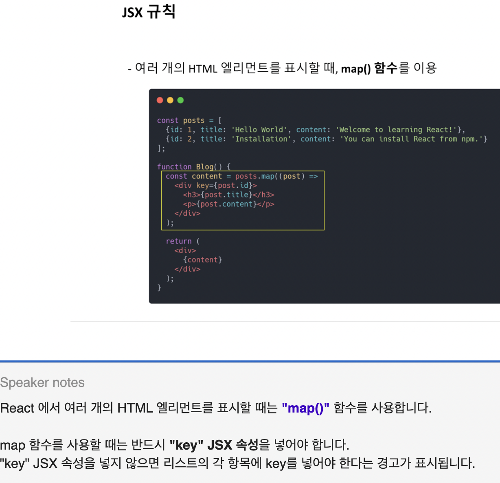
Task: Click the blue '"map()"' text in the speaker notes
Action: click(x=305, y=408)
